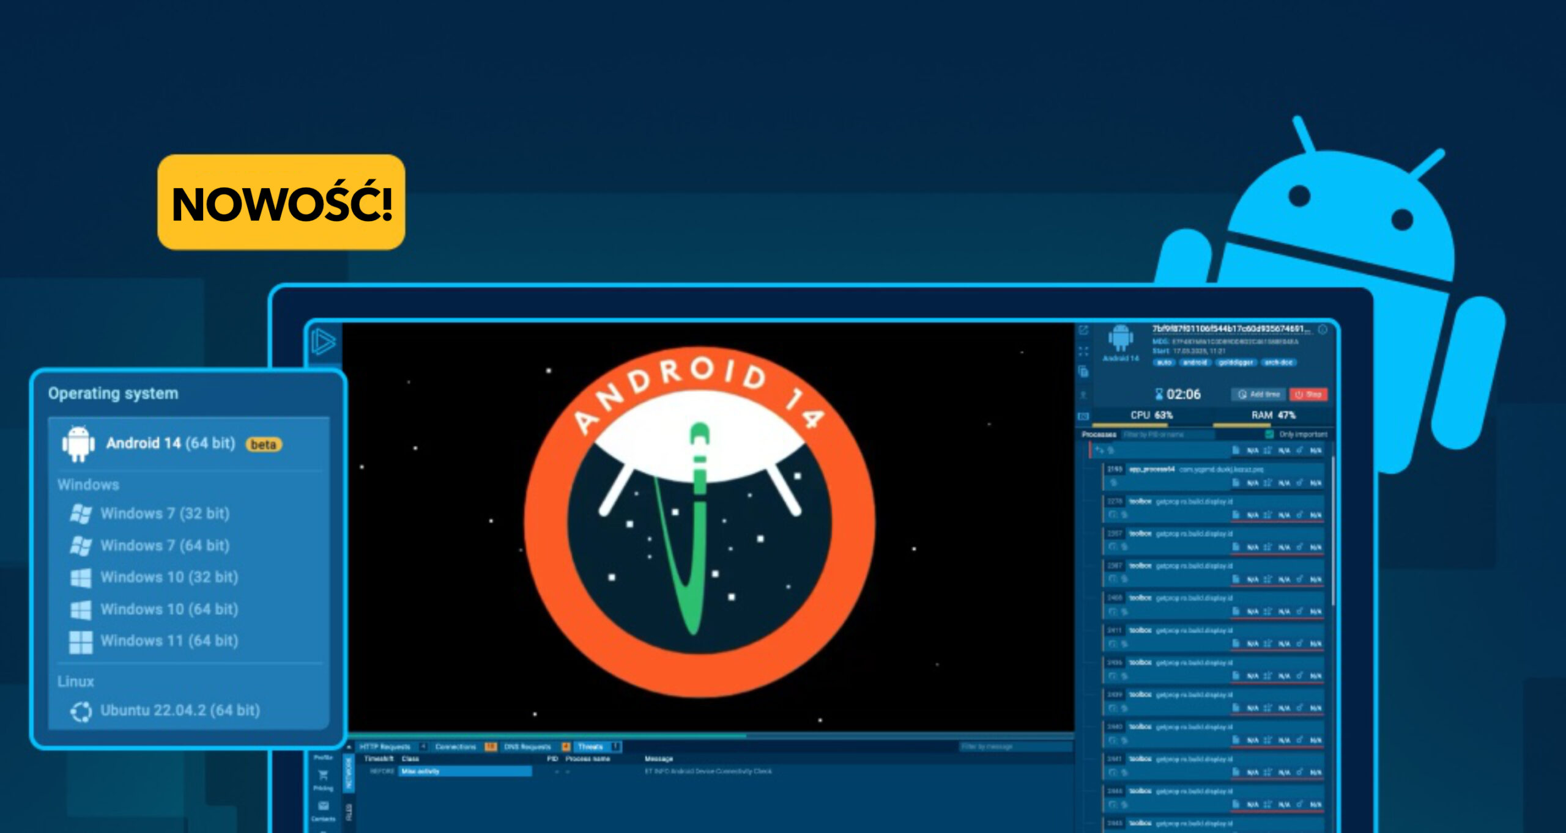The width and height of the screenshot is (1566, 833).
Task: Click the user icon in side strip
Action: (1083, 394)
